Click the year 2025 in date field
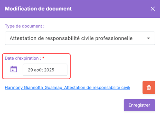Screen dimensions: 160x116 (49, 70)
